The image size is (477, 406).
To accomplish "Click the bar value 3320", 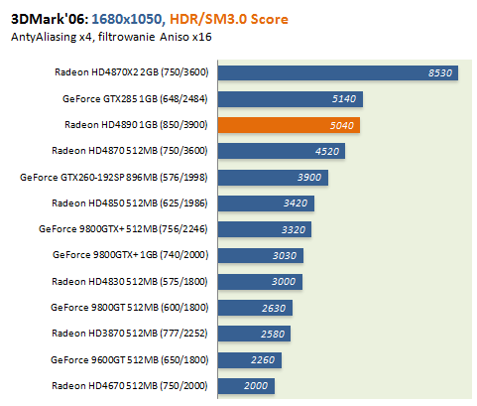I will (294, 229).
